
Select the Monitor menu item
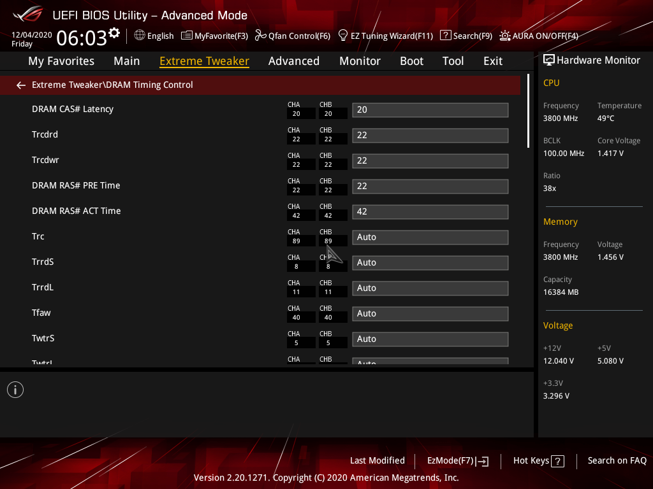coord(360,60)
